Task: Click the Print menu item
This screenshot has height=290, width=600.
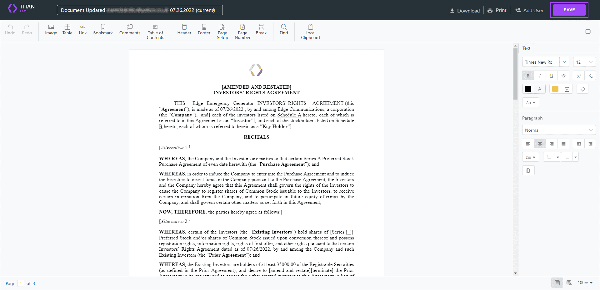Action: pos(497,10)
